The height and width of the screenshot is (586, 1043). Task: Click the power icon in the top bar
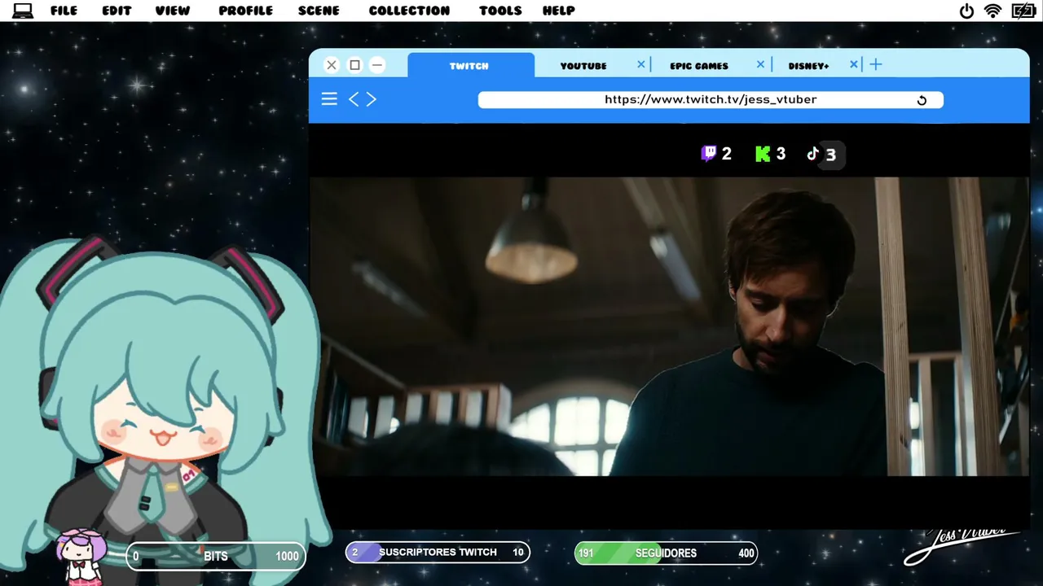(x=966, y=11)
